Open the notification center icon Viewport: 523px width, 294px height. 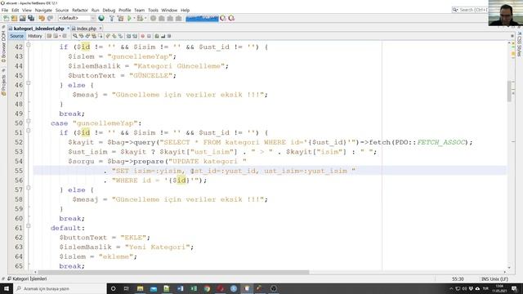click(514, 288)
